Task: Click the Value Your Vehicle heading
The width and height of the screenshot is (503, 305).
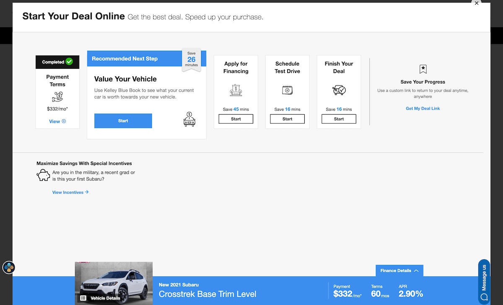Action: (125, 79)
